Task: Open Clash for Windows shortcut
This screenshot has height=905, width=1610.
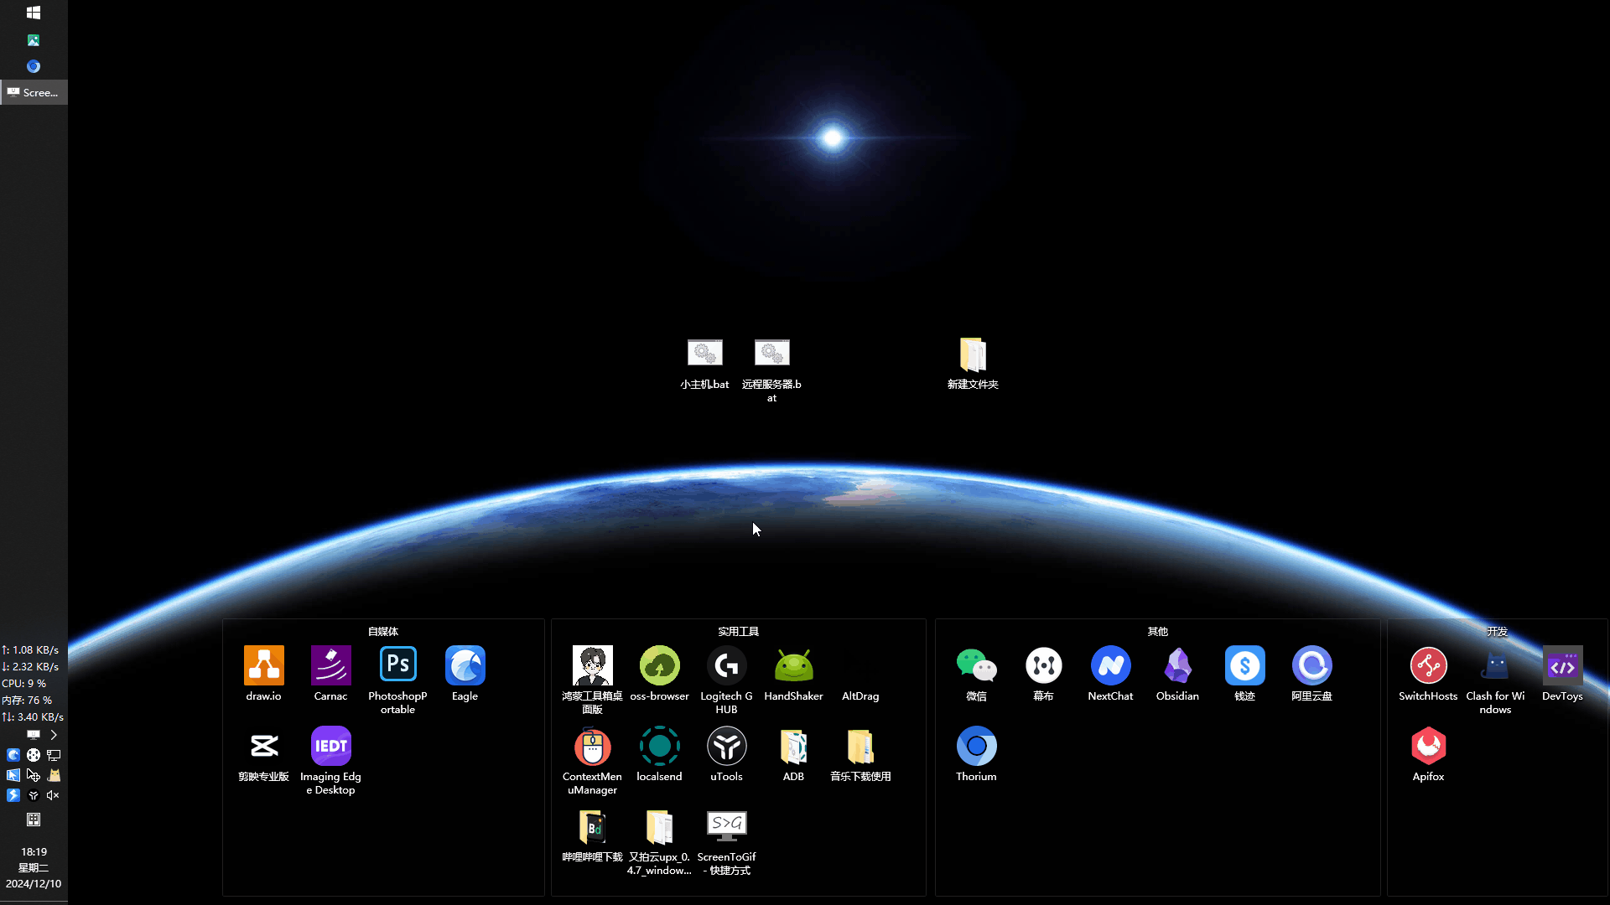Action: click(x=1495, y=680)
